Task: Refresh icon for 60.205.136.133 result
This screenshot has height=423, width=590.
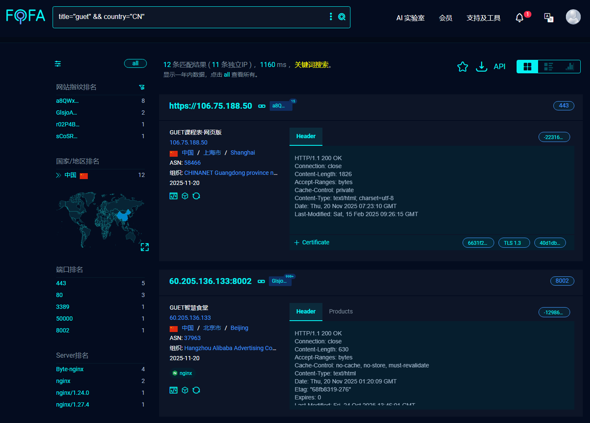Action: [196, 390]
